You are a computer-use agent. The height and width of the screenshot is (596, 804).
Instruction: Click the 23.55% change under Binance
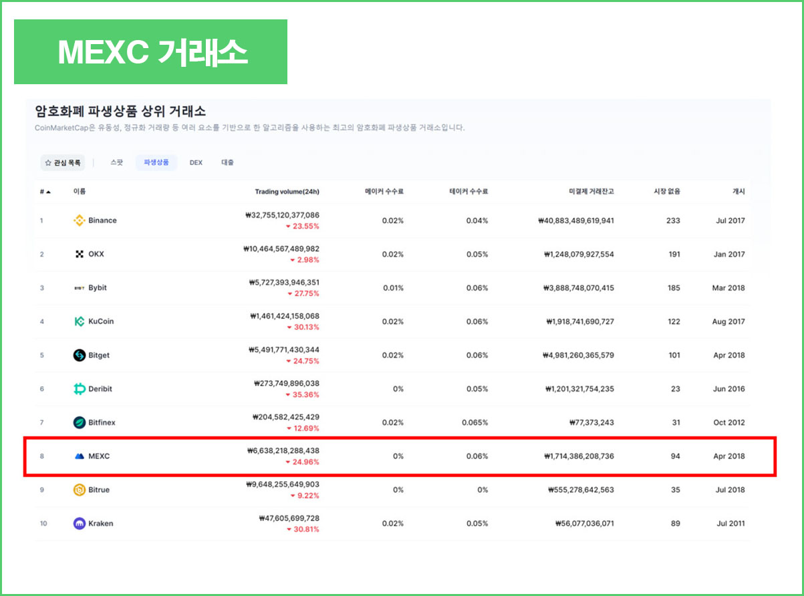(303, 227)
